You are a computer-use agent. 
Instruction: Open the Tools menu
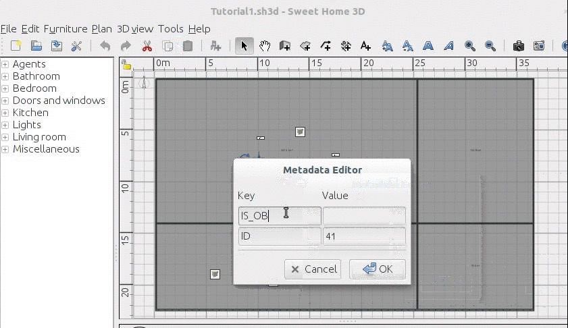coord(171,29)
